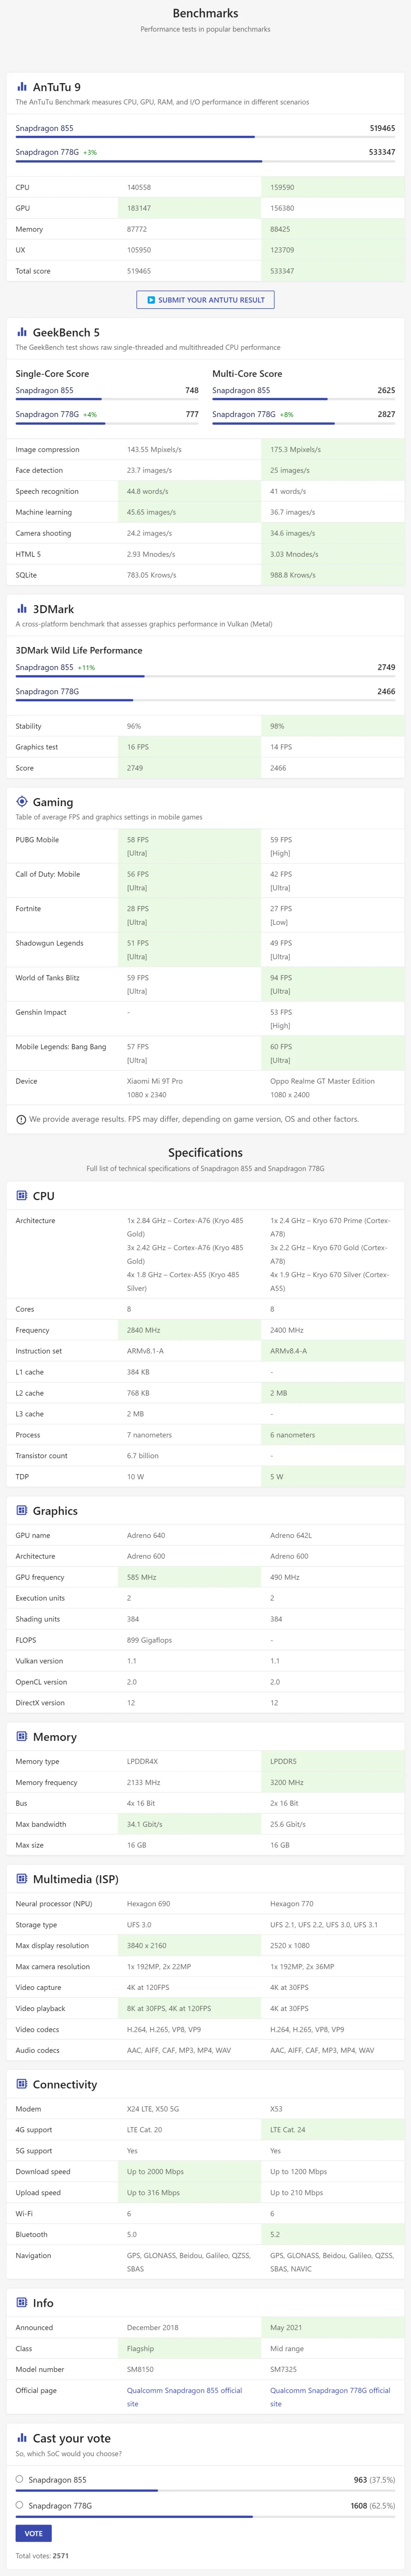The image size is (411, 2576).
Task: Click the AnTuTu Snapdragon 778G score bar
Action: (x=205, y=161)
